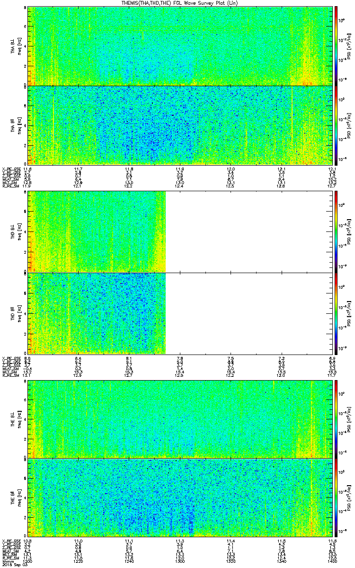The width and height of the screenshot is (355, 568).
Task: Click the THD B-perpendicular axis label
Action: pos(13,231)
